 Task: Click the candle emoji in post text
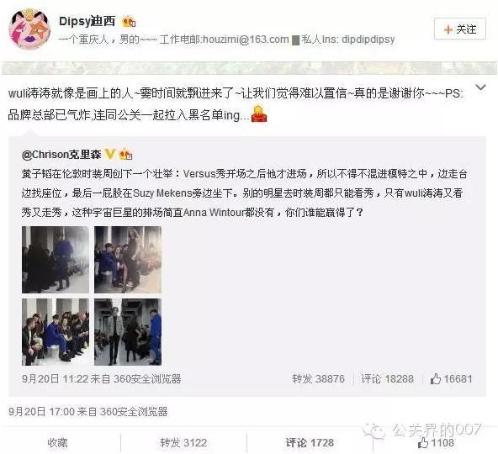click(259, 114)
